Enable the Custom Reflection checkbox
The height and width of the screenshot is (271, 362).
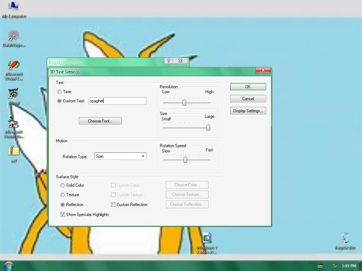[113, 204]
